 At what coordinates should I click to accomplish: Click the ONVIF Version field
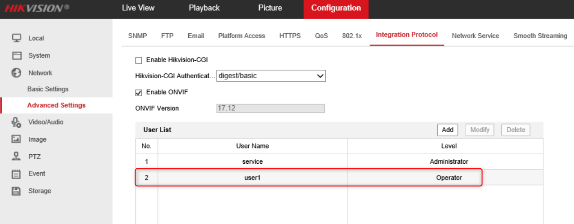coord(271,108)
